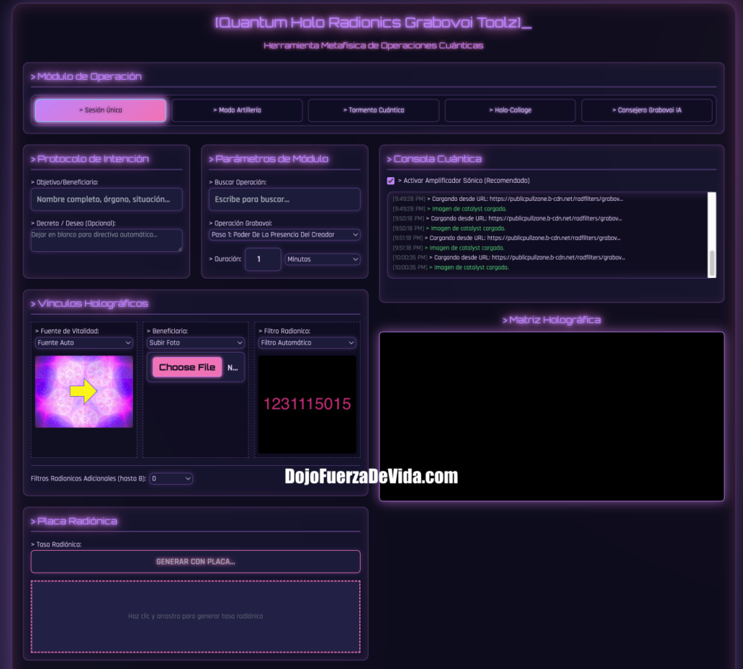
Task: Click the Quantum Holo Radionics Grabovoi Toolz title
Action: pyautogui.click(x=373, y=22)
